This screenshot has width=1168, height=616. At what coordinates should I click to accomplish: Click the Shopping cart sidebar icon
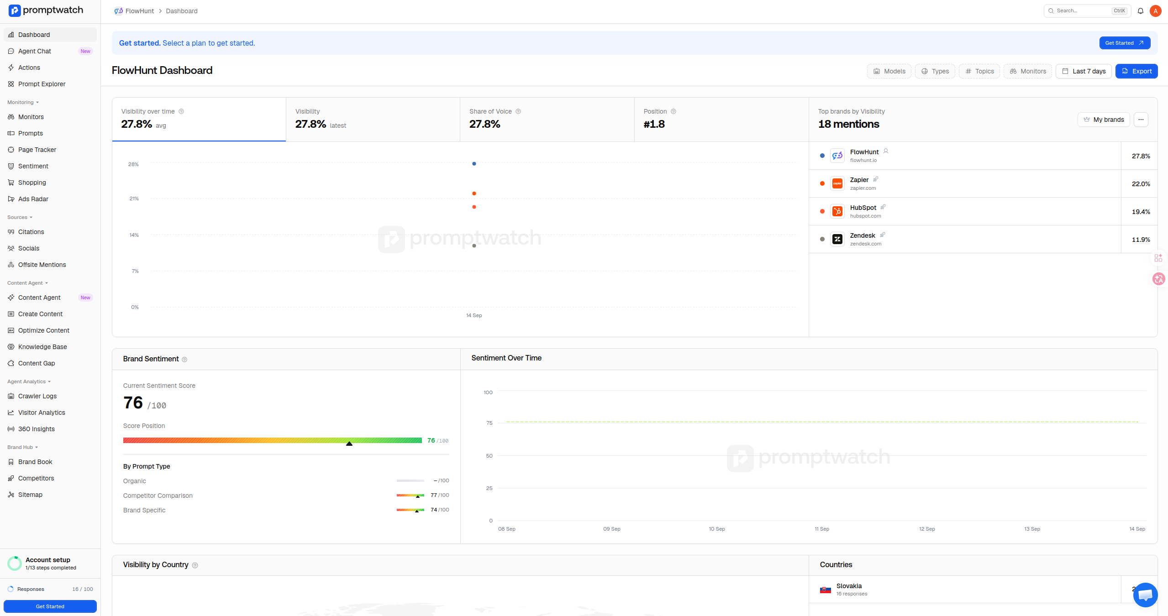[11, 183]
